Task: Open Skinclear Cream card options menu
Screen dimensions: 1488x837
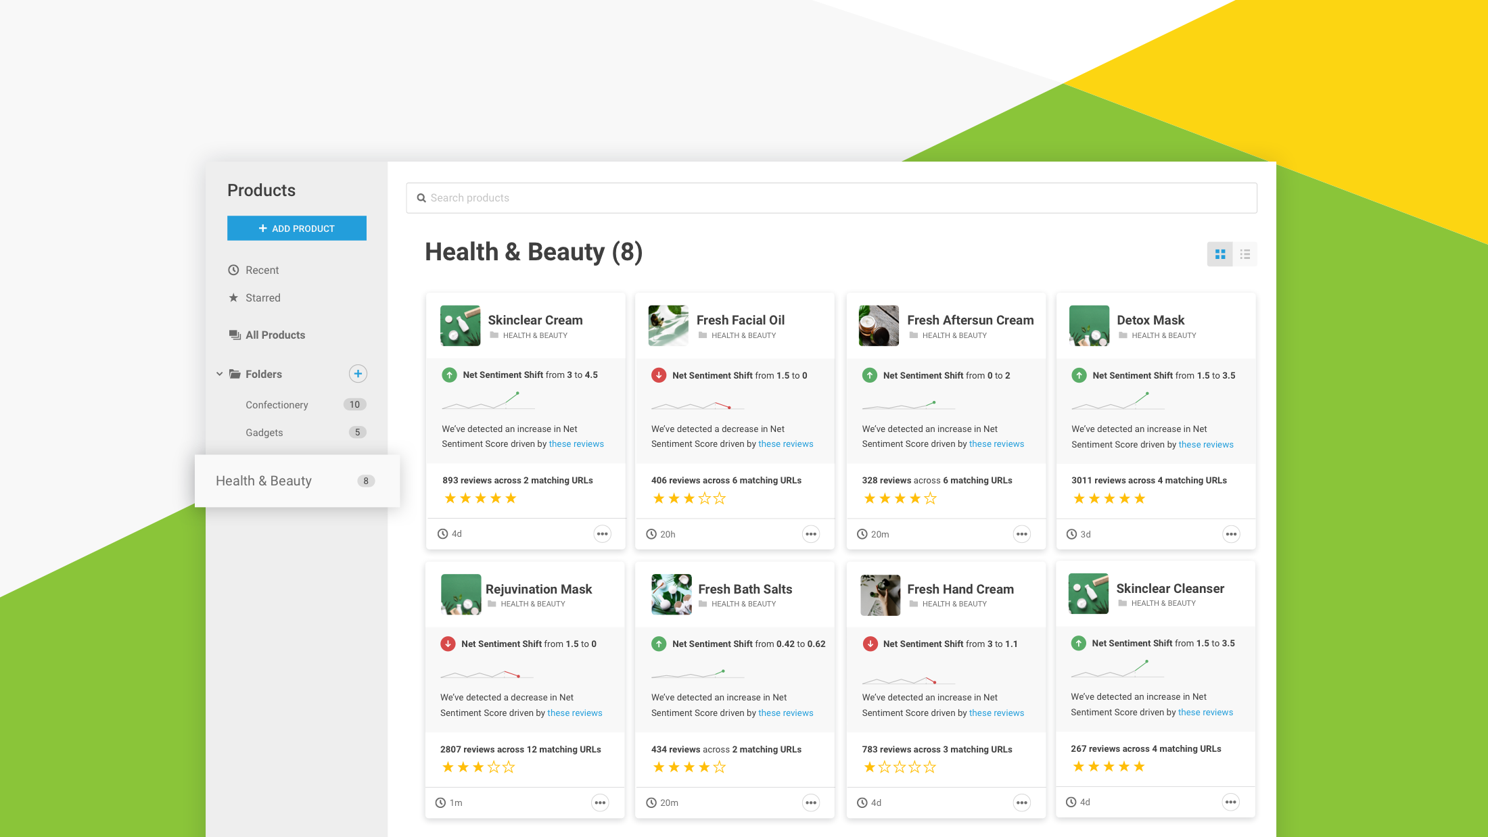Action: [x=602, y=533]
